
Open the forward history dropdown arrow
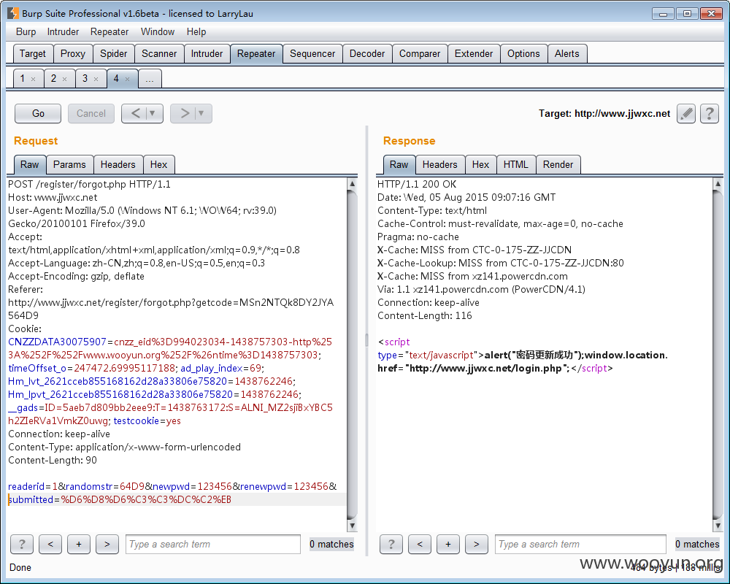pyautogui.click(x=201, y=113)
